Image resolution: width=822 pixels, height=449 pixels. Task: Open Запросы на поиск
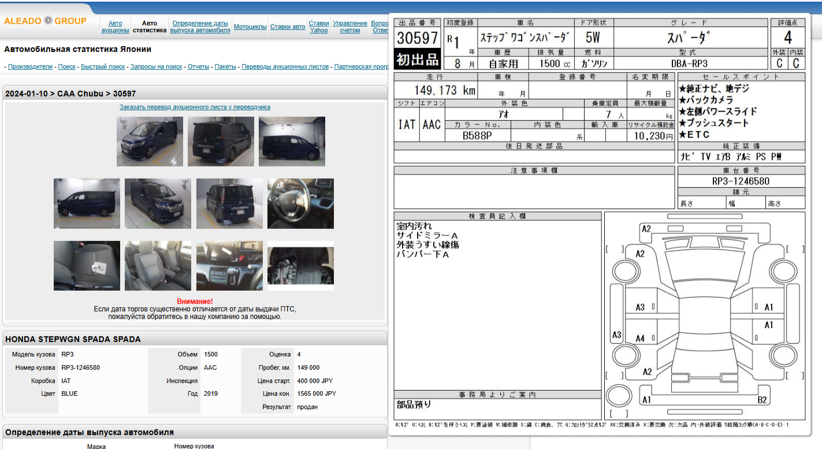coord(156,66)
